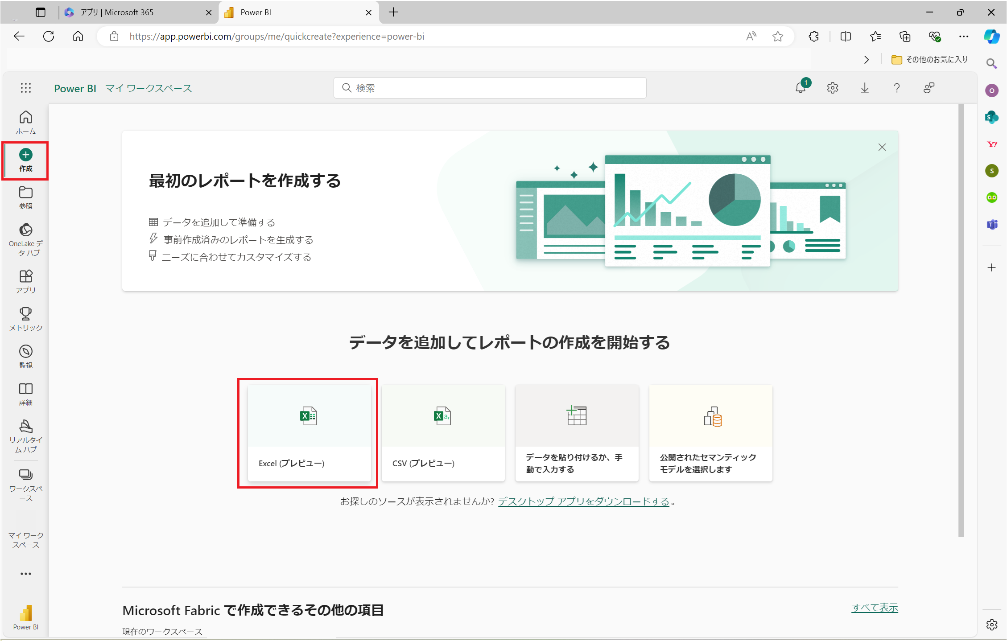Image resolution: width=1007 pixels, height=641 pixels.
Task: Open help question mark icon
Action: click(896, 88)
